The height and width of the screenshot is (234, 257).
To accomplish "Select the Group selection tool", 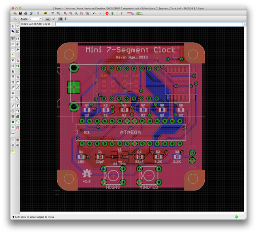I will point(13,49).
